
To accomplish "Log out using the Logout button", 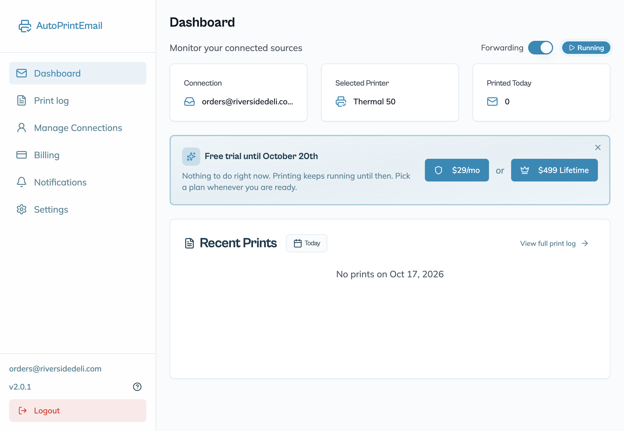I will click(78, 411).
